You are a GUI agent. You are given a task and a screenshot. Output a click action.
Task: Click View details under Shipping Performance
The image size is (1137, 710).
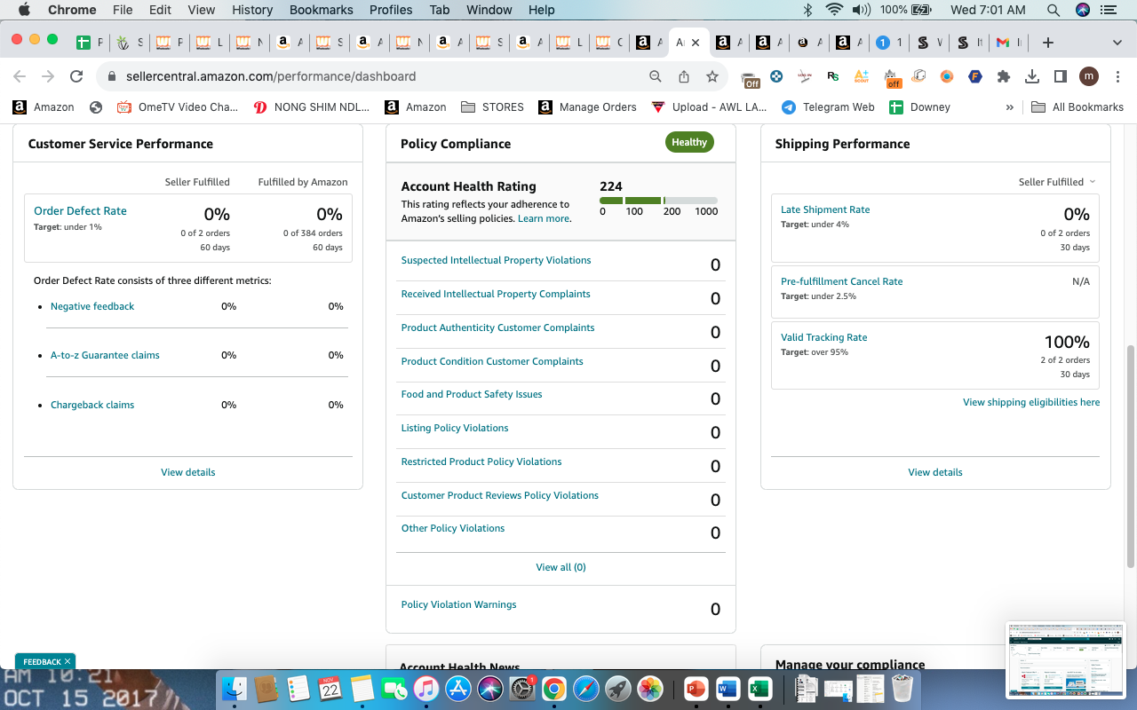tap(934, 472)
